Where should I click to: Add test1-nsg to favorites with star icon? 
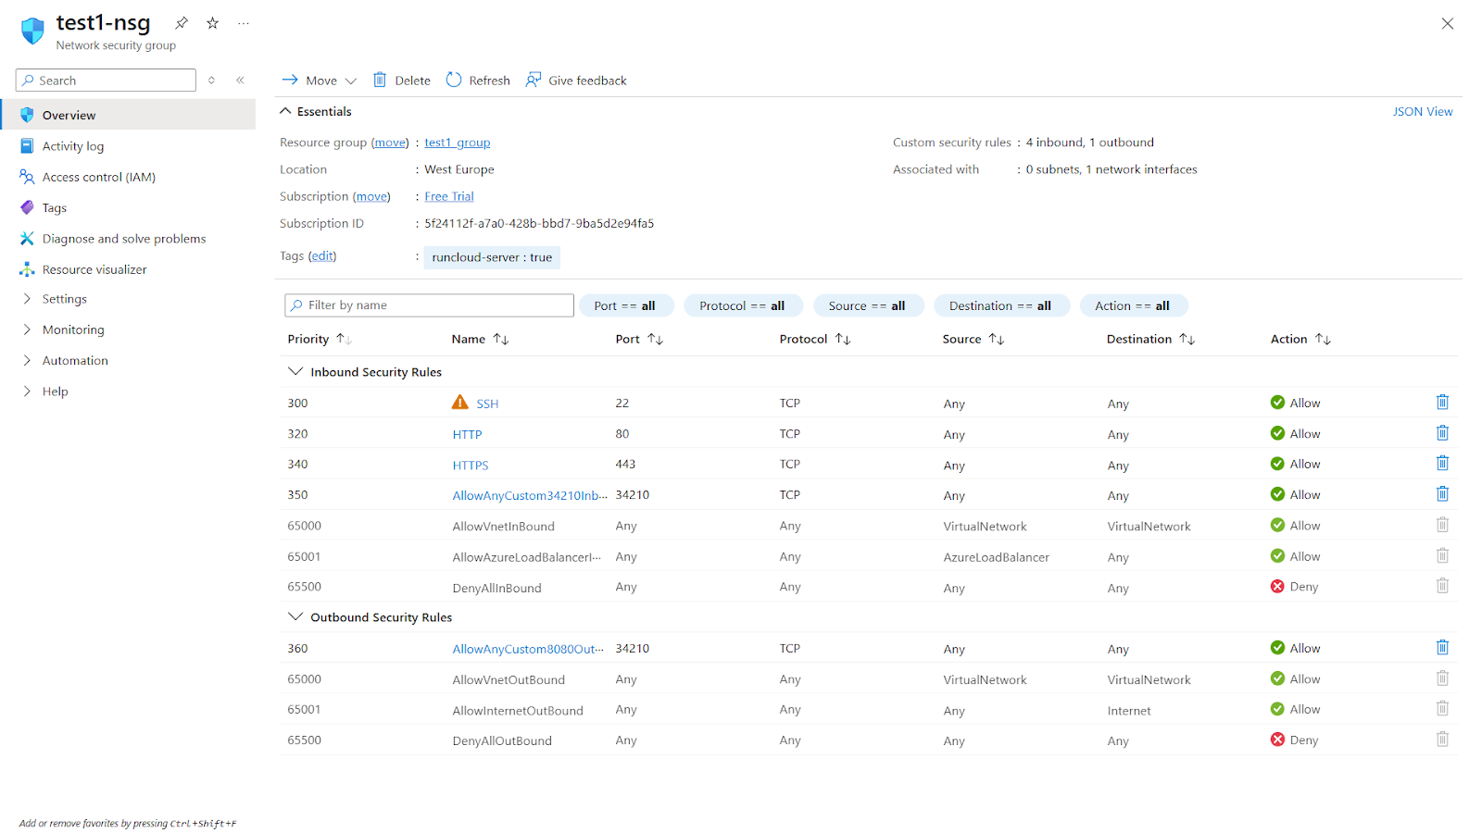(x=212, y=23)
